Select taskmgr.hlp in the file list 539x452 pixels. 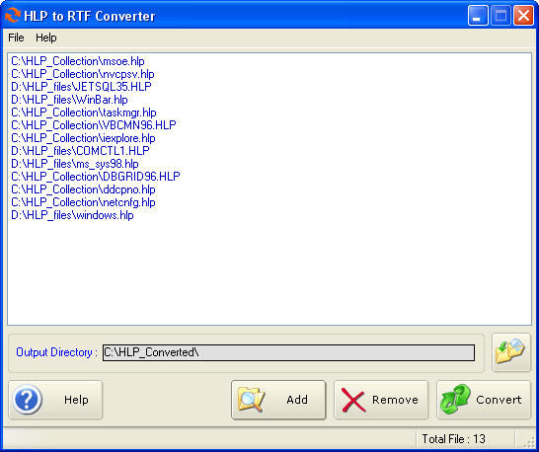tap(84, 113)
